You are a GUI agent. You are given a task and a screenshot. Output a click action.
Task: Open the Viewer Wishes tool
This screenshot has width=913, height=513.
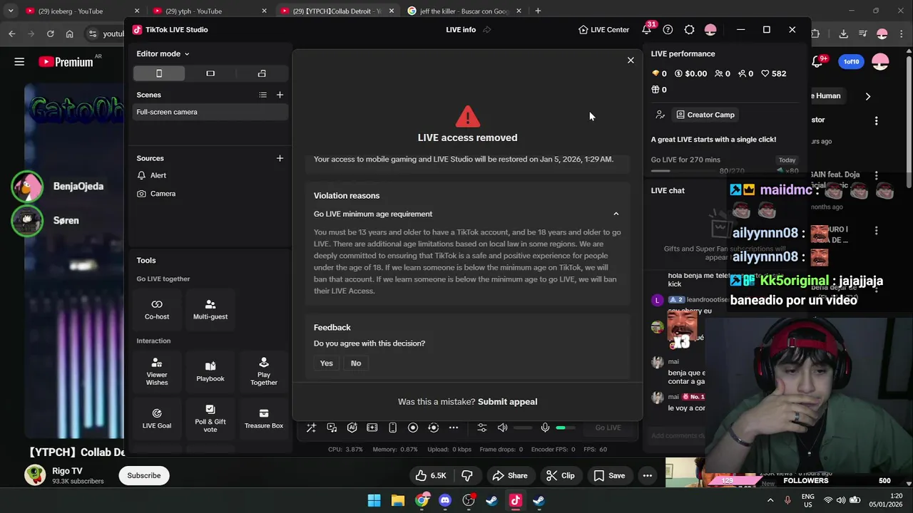tap(157, 372)
